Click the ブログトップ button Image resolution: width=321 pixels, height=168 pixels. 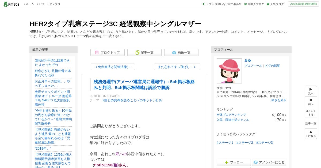[108, 53]
